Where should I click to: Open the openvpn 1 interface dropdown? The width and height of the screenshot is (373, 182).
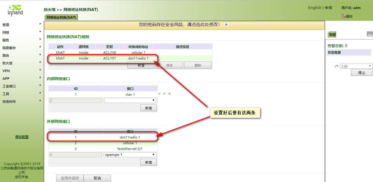(x=130, y=155)
